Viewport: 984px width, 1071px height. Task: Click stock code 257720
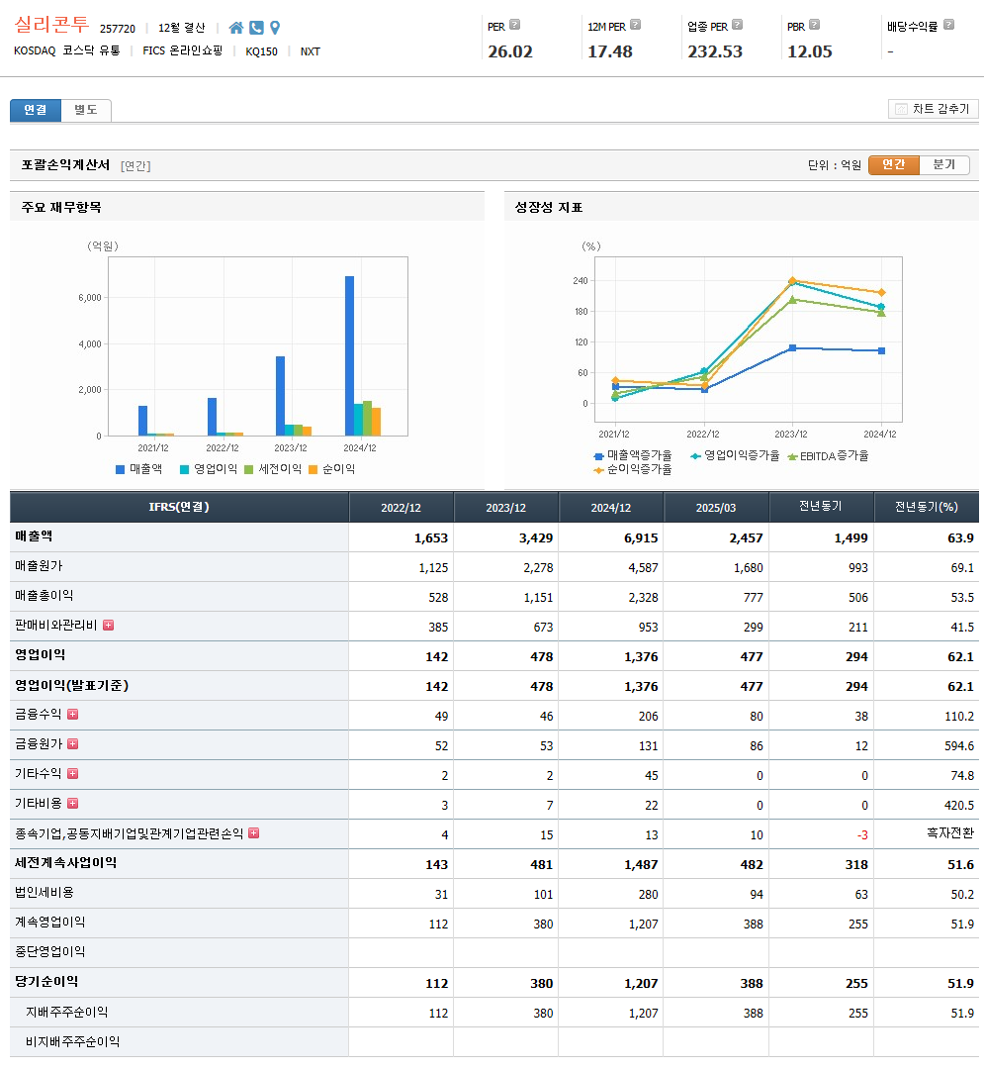tap(118, 29)
